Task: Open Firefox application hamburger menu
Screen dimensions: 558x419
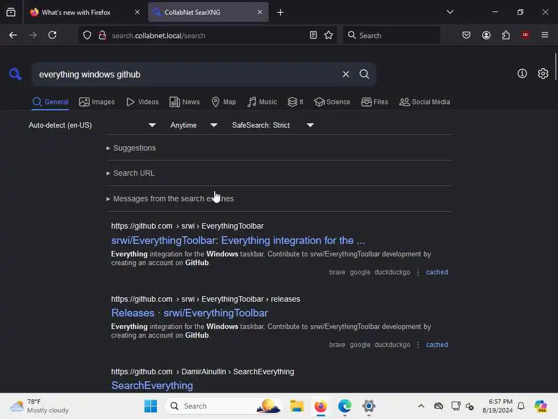Action: [x=544, y=35]
